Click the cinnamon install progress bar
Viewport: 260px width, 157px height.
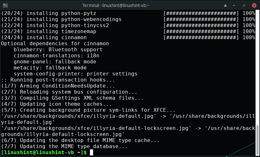pos(201,38)
